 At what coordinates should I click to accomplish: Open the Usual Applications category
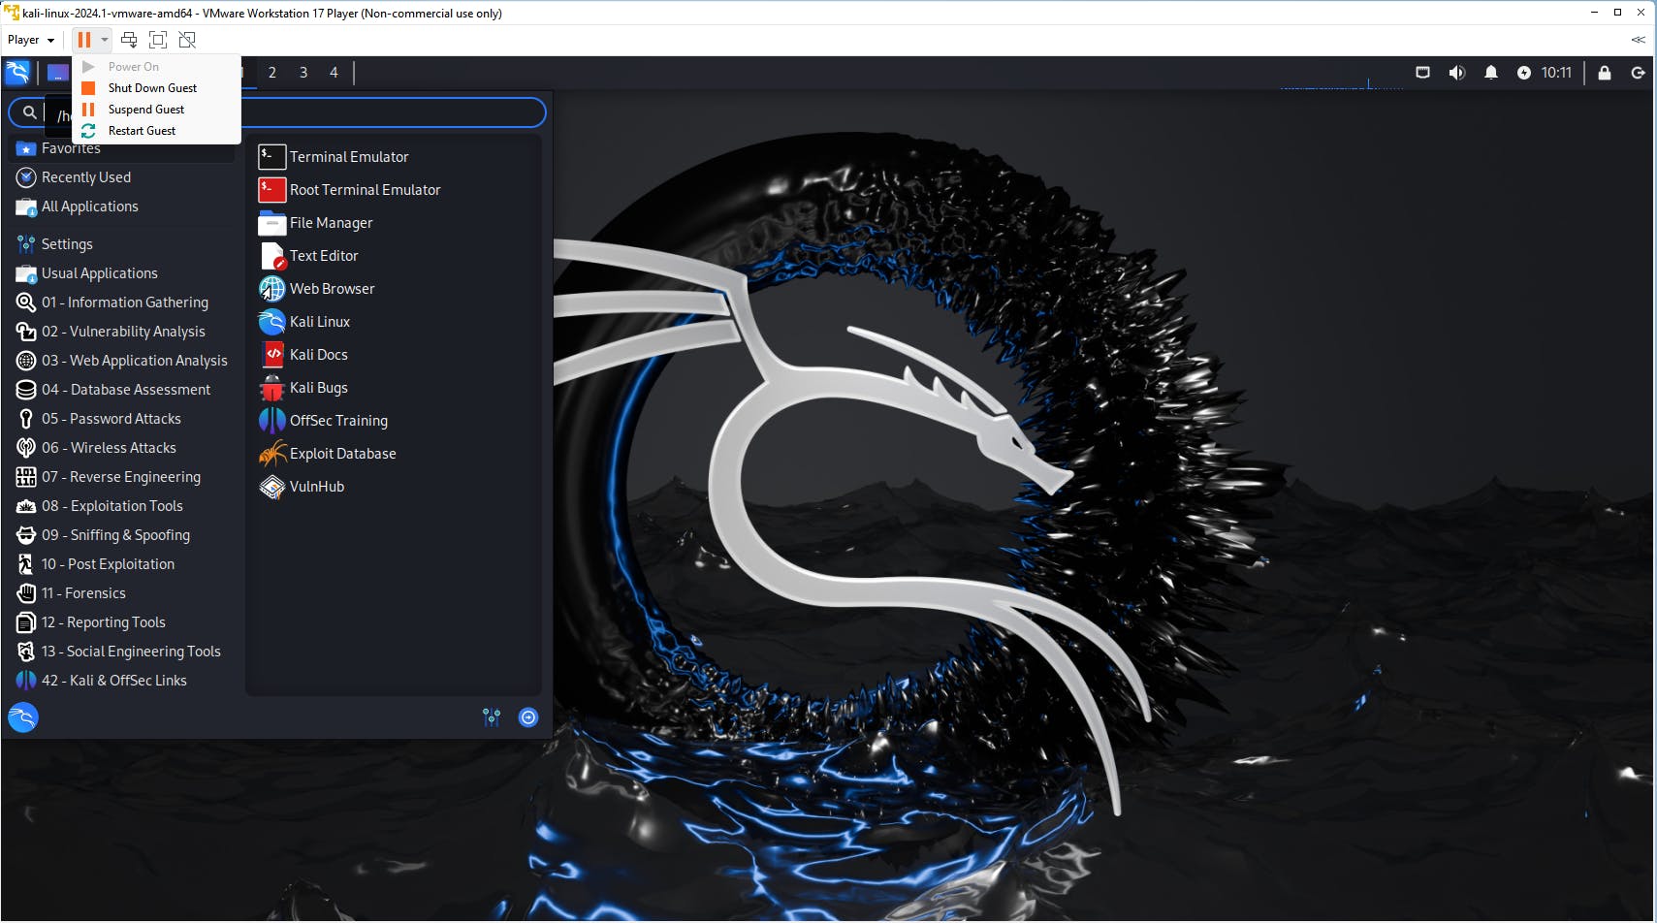point(122,273)
